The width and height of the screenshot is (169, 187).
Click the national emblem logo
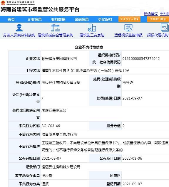coord(3,3)
